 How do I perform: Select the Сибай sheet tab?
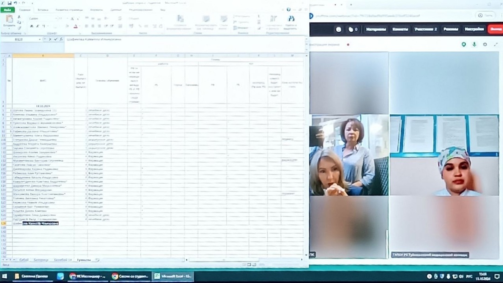(x=24, y=260)
